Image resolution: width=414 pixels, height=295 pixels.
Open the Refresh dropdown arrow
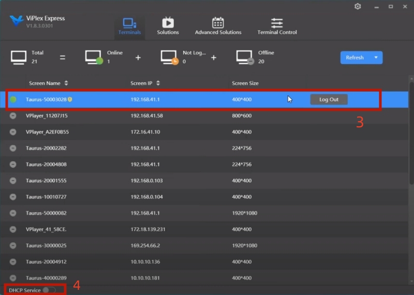pyautogui.click(x=376, y=57)
